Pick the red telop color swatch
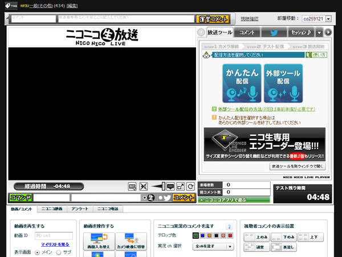The width and height of the screenshot is (342, 257). click(x=230, y=235)
